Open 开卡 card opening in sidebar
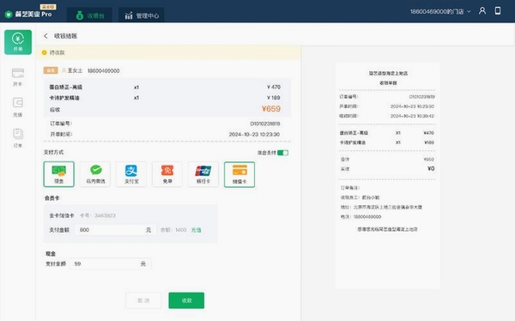The image size is (515, 321). [18, 77]
